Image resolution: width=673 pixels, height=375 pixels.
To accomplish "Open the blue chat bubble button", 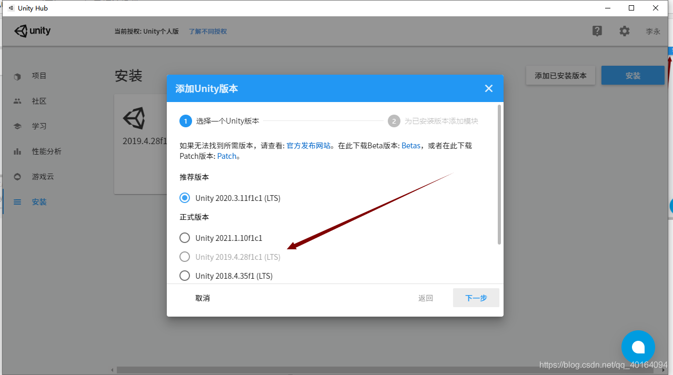I will 638,347.
